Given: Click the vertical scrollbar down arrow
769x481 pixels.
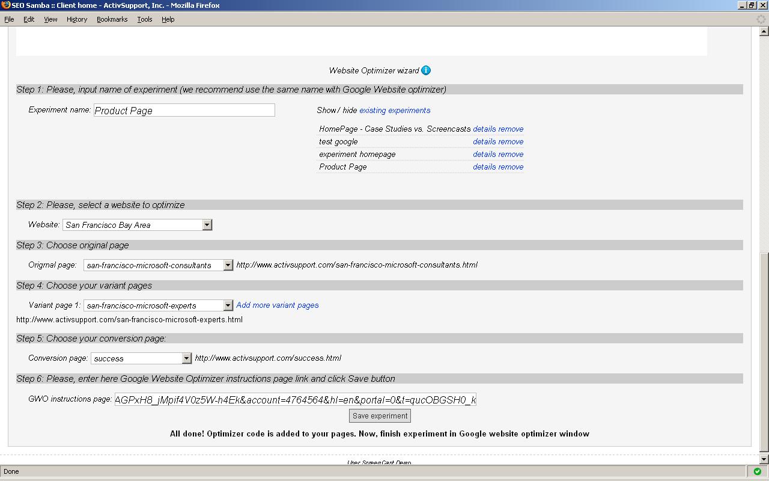Looking at the screenshot, I should tap(764, 460).
